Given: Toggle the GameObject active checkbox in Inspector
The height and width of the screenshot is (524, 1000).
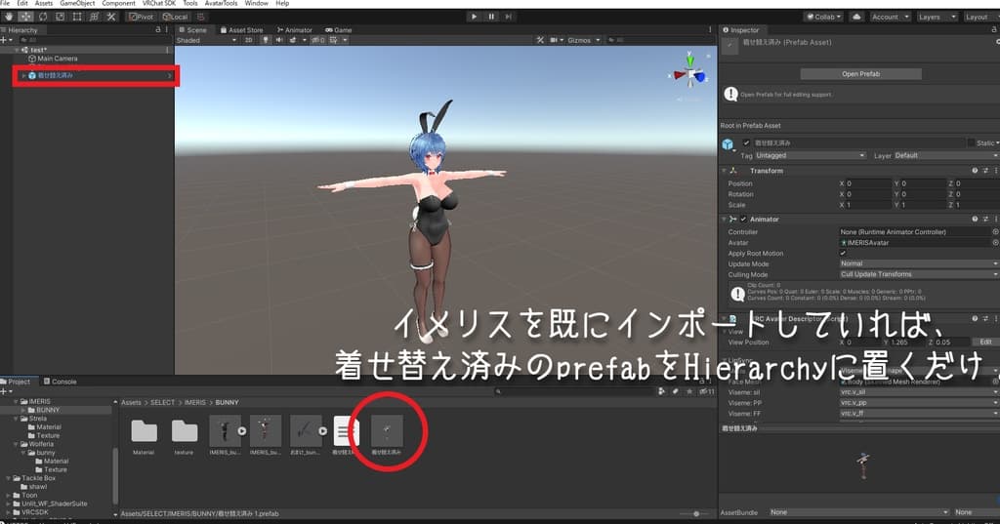Looking at the screenshot, I should [x=746, y=142].
